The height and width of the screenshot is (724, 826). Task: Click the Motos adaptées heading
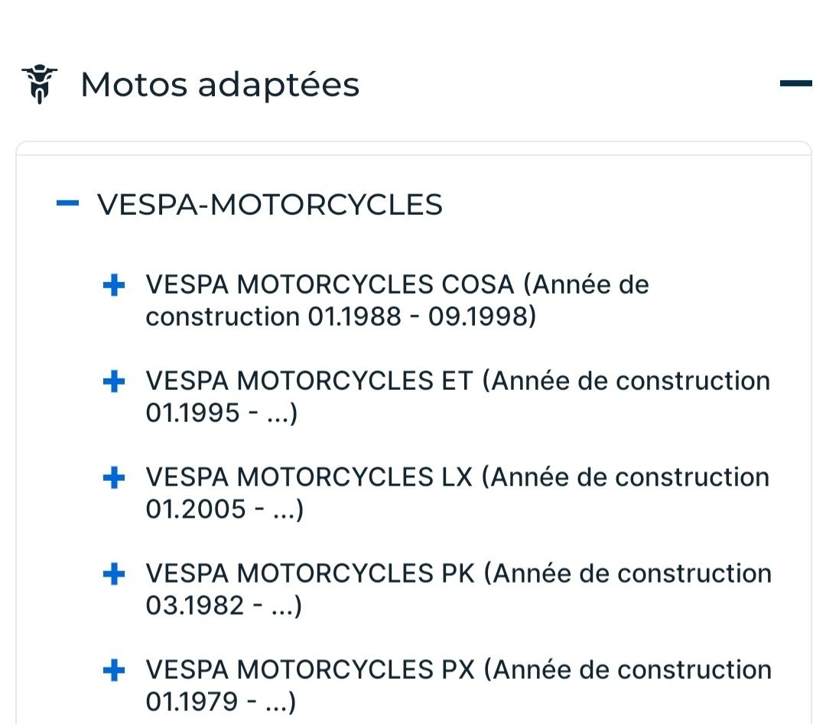(x=220, y=84)
